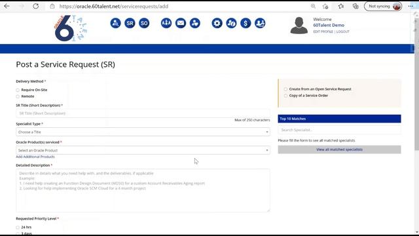This screenshot has width=419, height=236.
Task: Focus the SR Title short description field
Action: click(x=143, y=113)
